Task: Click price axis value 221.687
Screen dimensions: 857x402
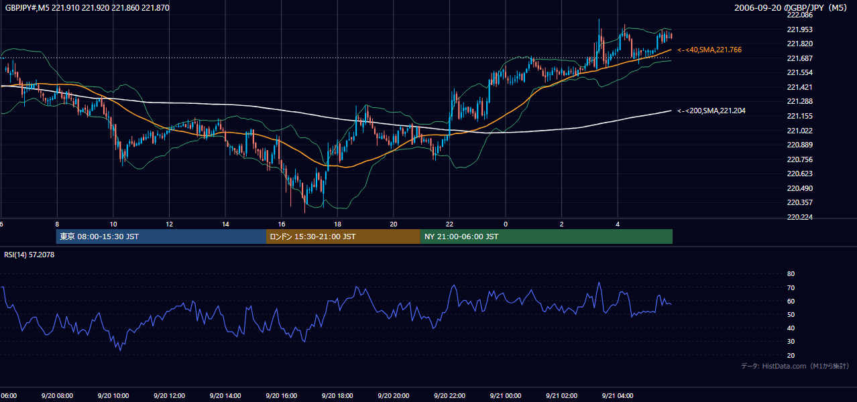Action: pyautogui.click(x=800, y=58)
